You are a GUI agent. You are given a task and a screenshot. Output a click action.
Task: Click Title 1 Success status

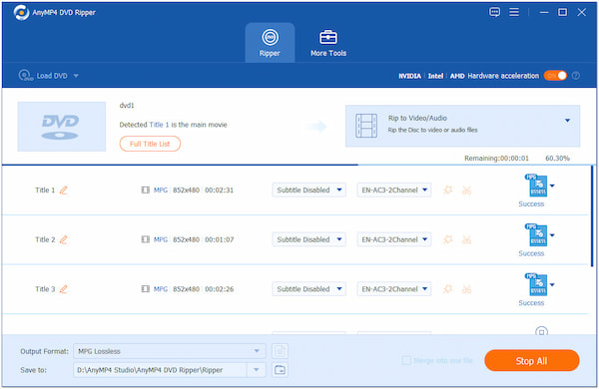pyautogui.click(x=531, y=203)
